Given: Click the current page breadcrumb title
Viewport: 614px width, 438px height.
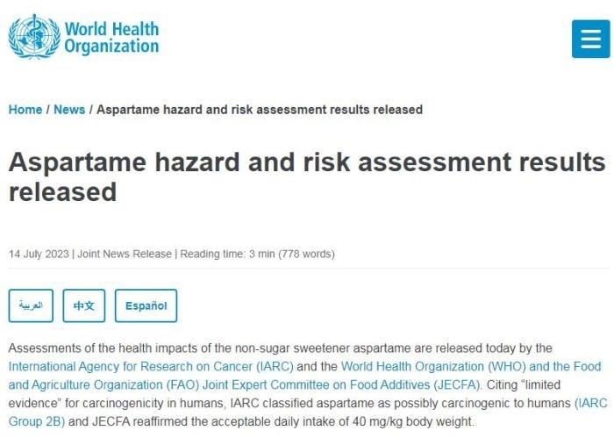Looking at the screenshot, I should point(260,110).
